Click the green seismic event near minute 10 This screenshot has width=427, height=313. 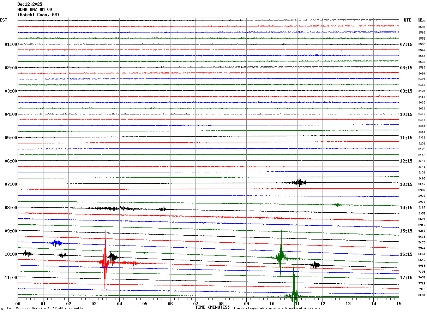coord(281,254)
